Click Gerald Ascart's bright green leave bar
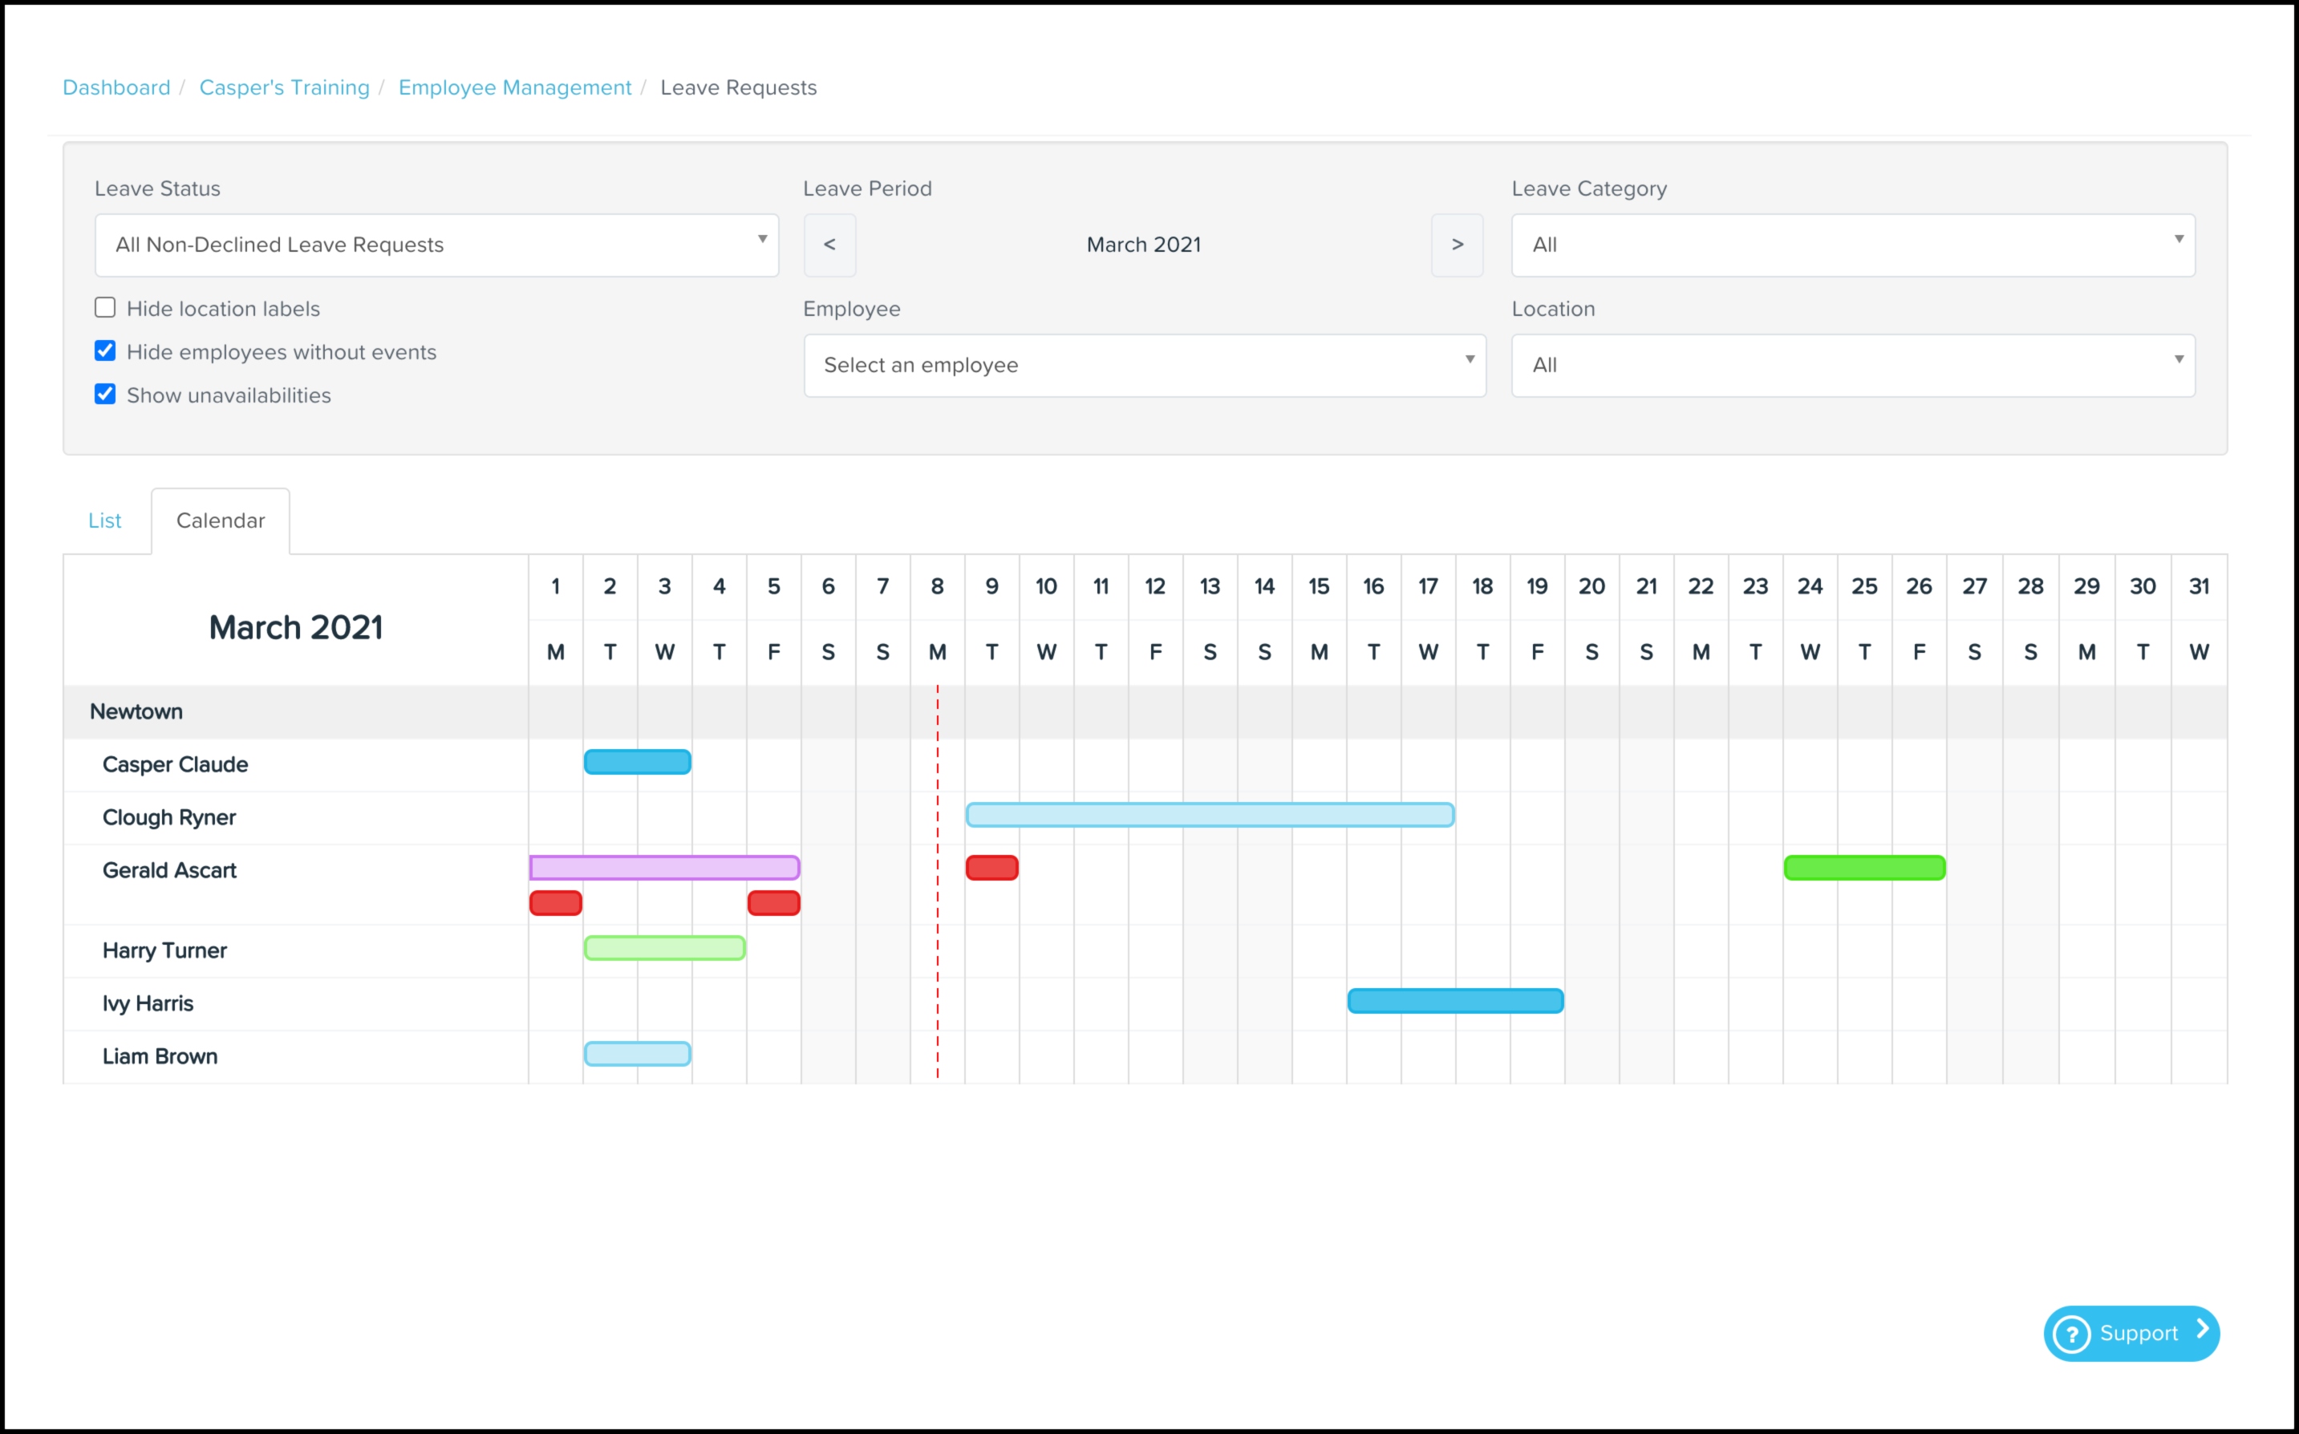 click(x=1863, y=867)
